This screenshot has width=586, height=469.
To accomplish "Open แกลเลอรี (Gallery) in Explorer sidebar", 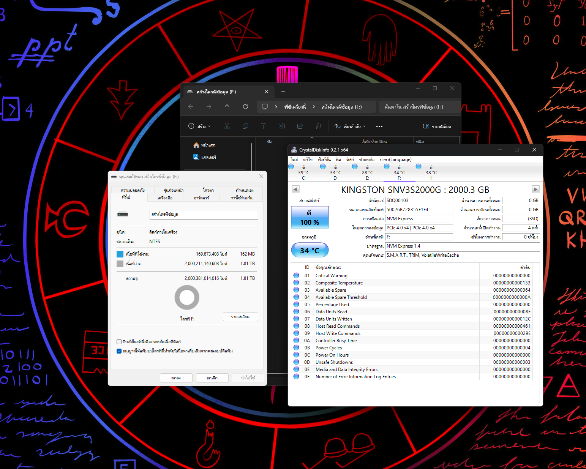I will (x=205, y=157).
